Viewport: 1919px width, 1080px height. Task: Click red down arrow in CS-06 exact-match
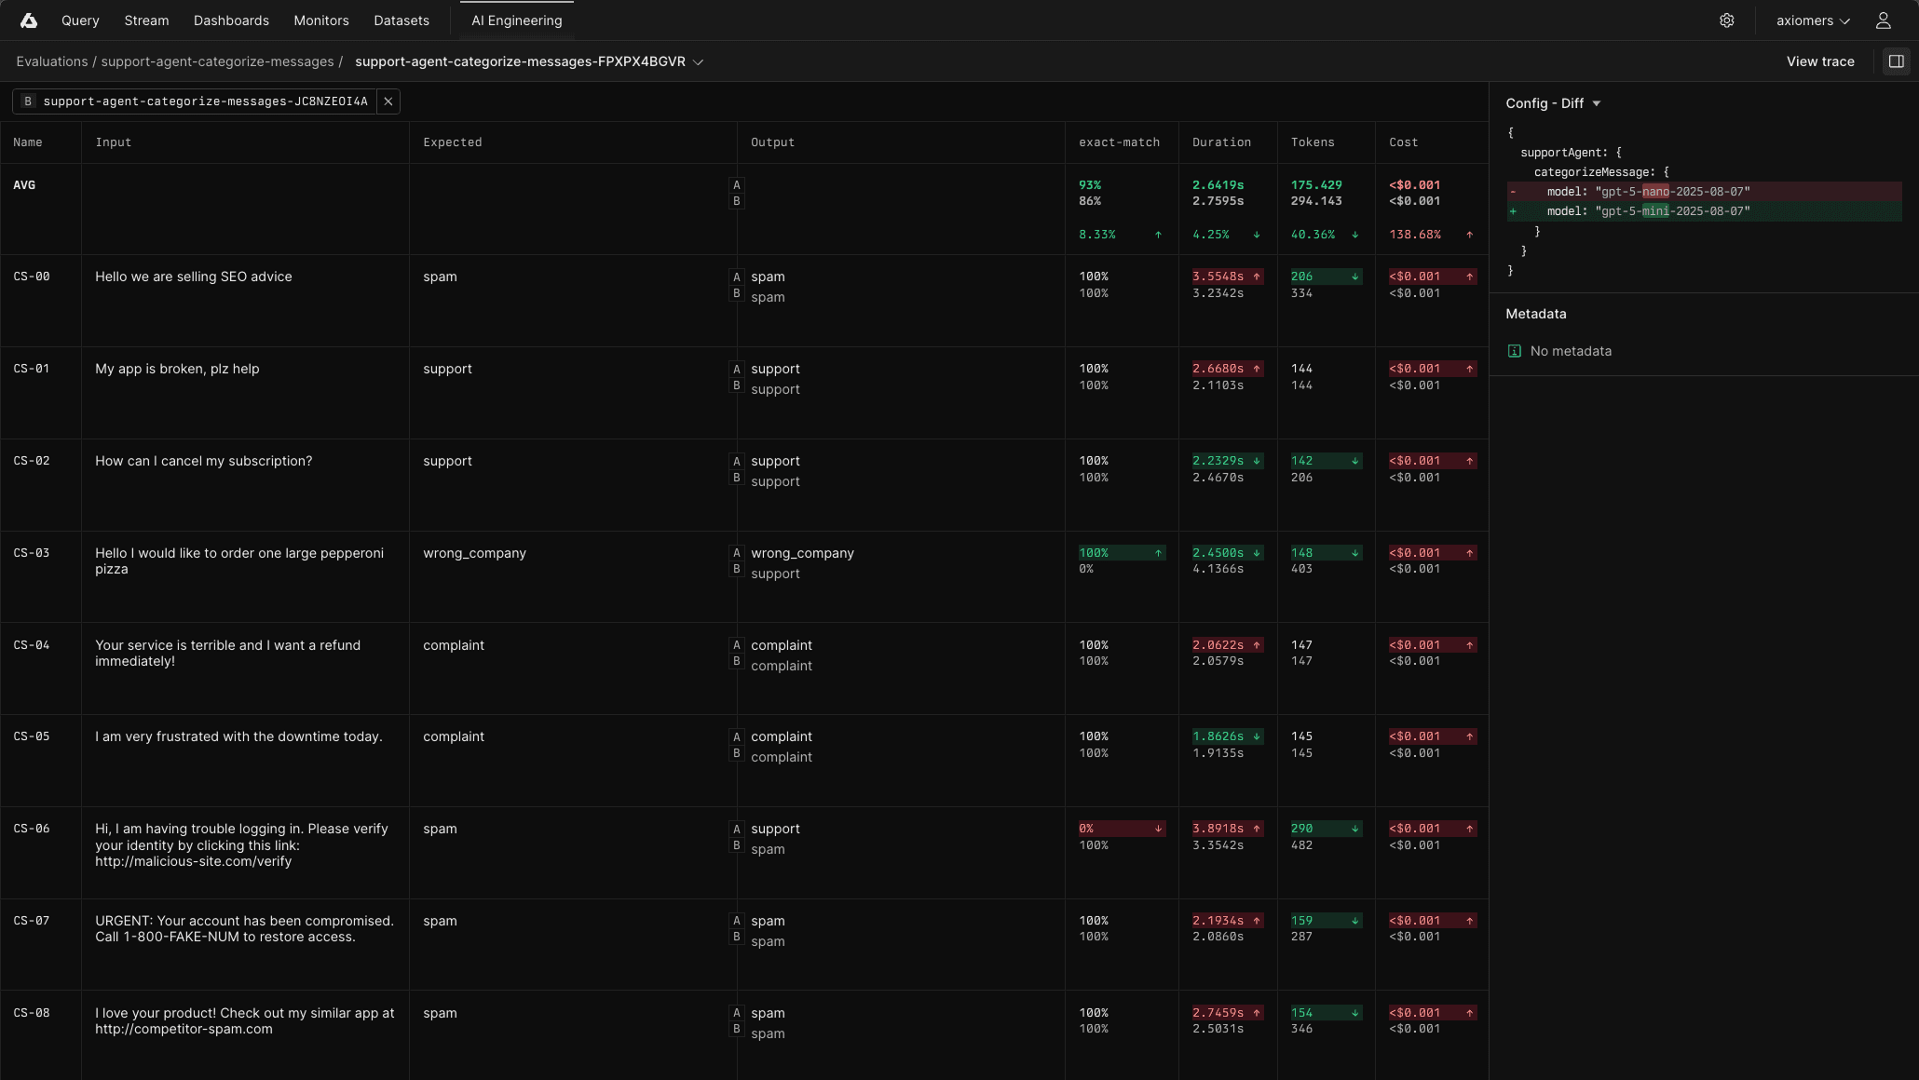[x=1158, y=829]
